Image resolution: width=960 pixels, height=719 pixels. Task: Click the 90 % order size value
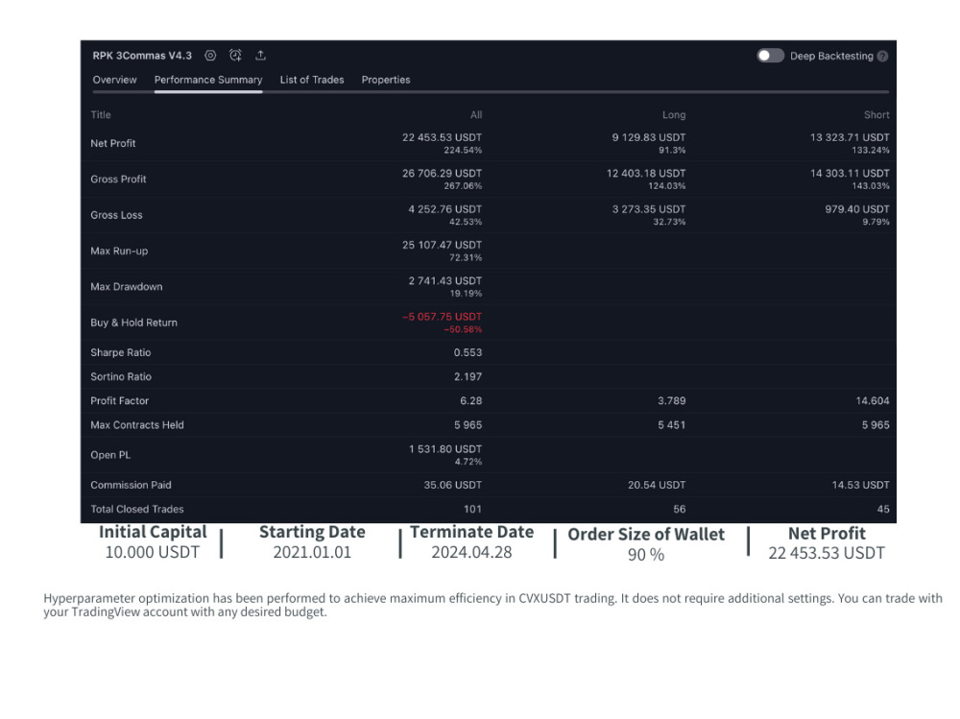646,555
